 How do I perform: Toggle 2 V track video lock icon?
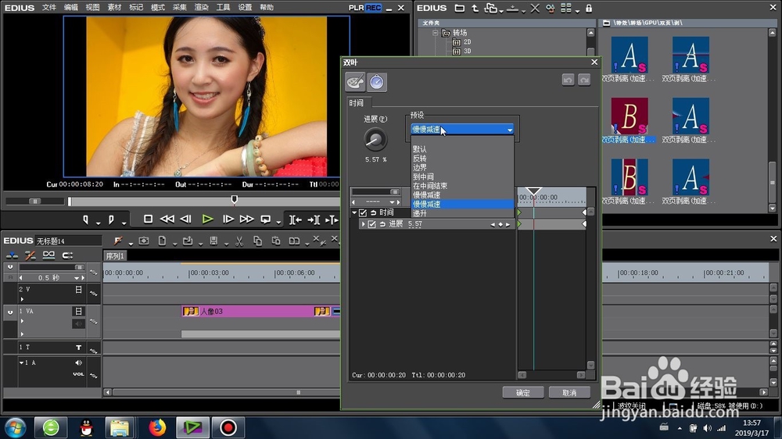[x=78, y=290]
